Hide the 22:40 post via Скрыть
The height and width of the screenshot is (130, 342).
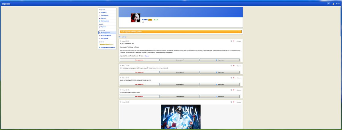pyautogui.click(x=239, y=90)
